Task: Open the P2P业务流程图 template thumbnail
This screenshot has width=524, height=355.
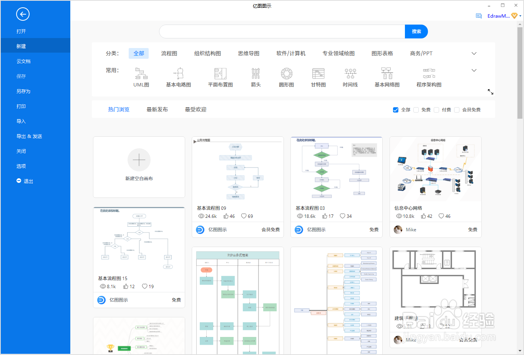Action: point(238,301)
